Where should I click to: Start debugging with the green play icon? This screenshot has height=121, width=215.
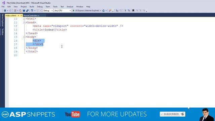tap(74, 10)
